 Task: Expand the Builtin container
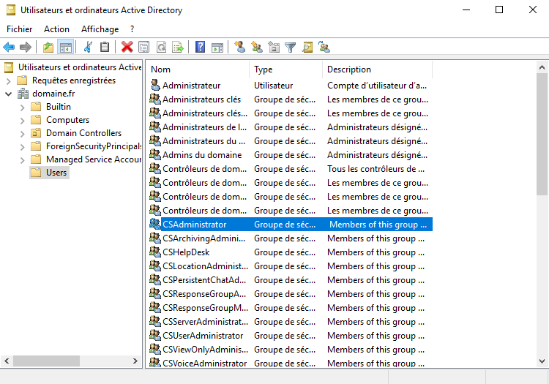pyautogui.click(x=22, y=107)
